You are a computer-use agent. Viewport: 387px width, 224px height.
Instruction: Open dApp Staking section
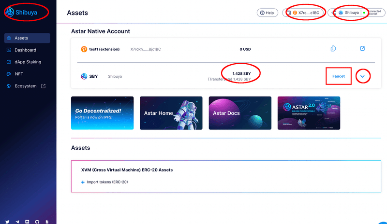pyautogui.click(x=27, y=62)
